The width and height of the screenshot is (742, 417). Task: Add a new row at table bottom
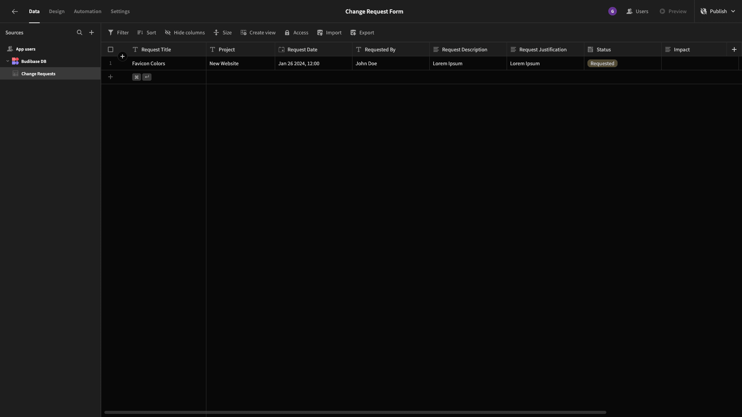tap(111, 77)
